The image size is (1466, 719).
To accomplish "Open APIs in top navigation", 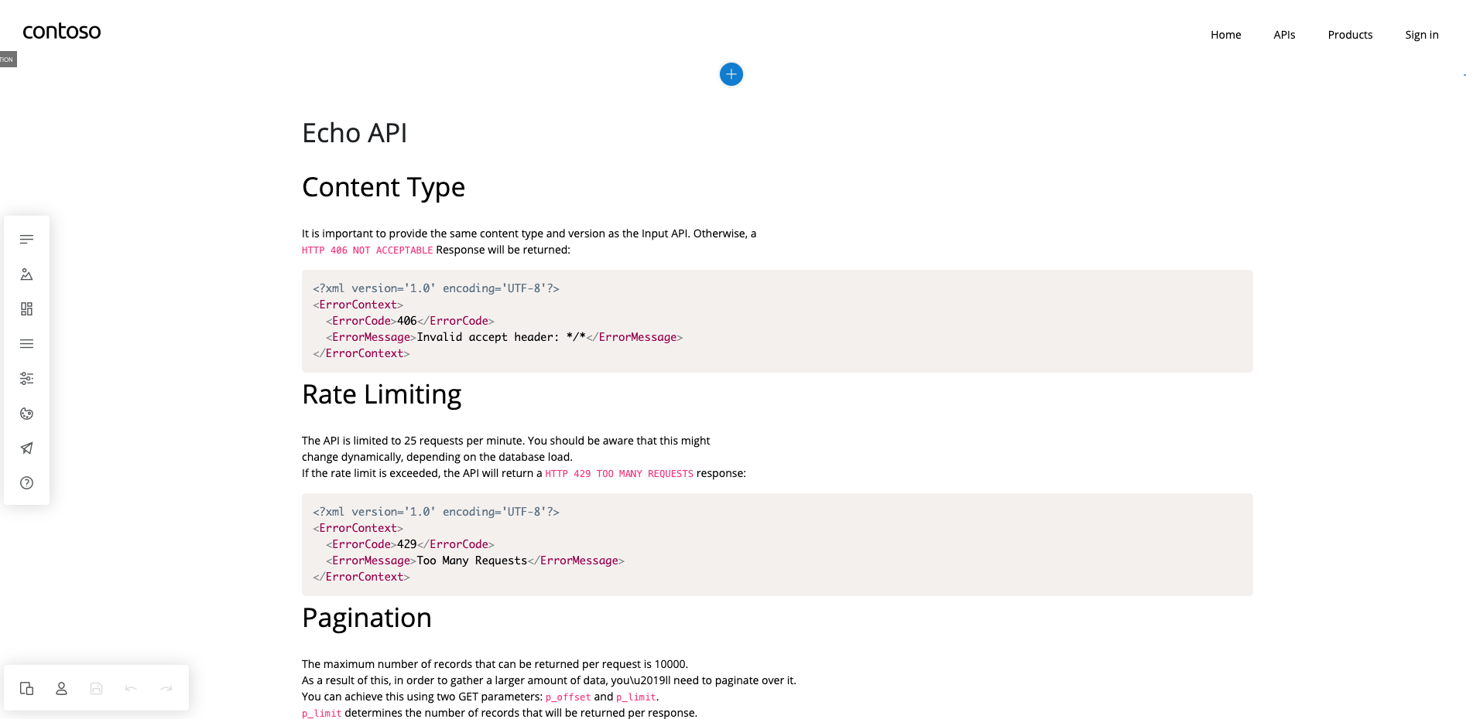I will tap(1284, 35).
